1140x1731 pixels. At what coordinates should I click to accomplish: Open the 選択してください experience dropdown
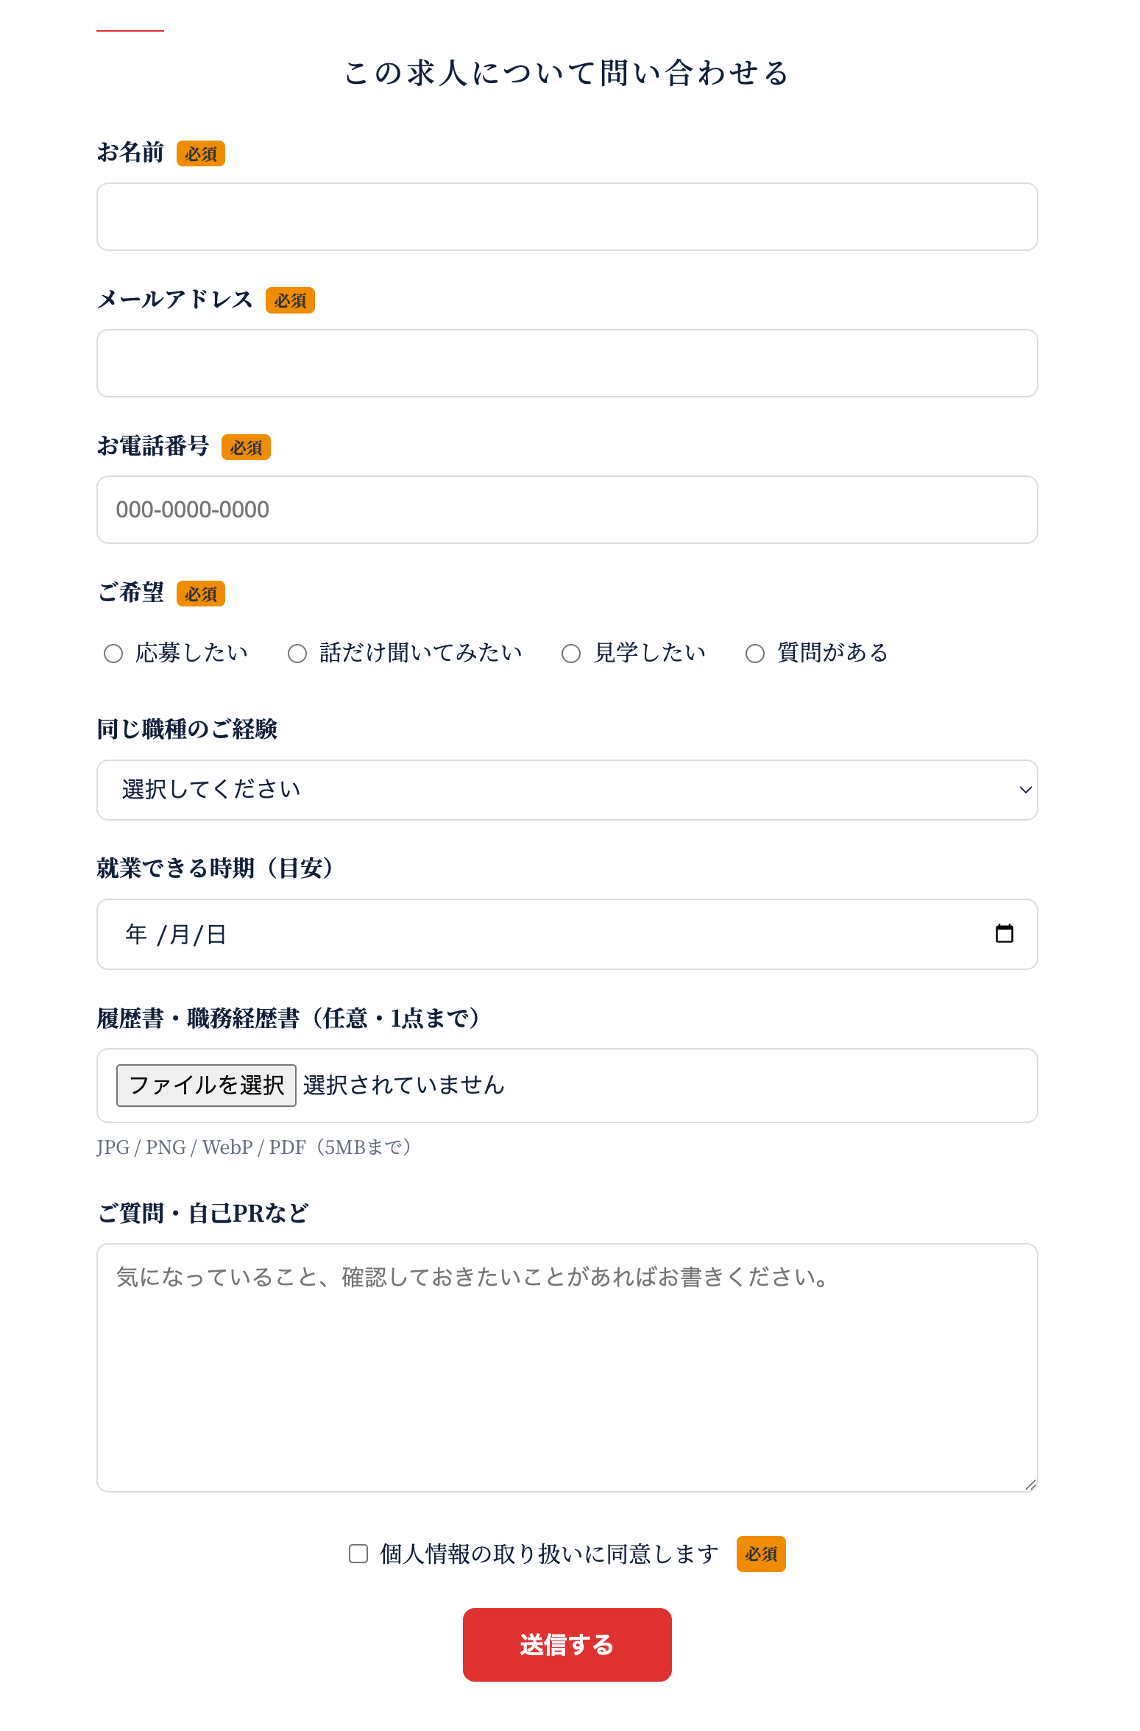(x=567, y=790)
